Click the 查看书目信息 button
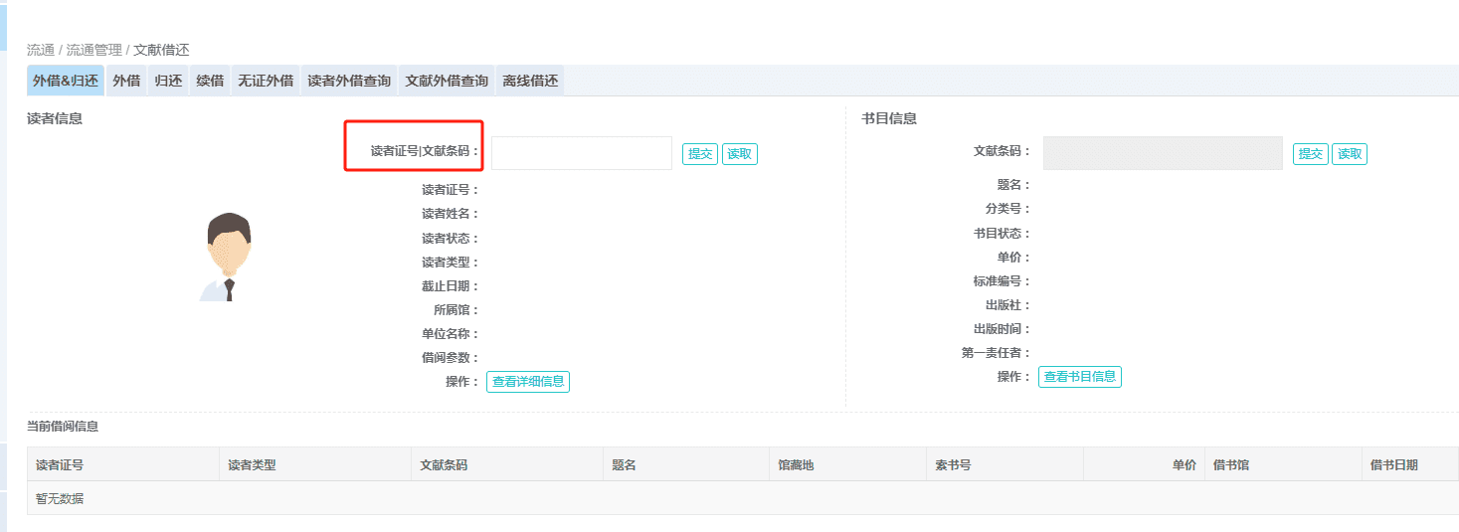 [x=1079, y=377]
